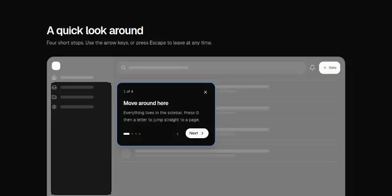Image resolution: width=392 pixels, height=196 pixels.
Task: Select the folder icon in the sidebar
Action: point(54,97)
